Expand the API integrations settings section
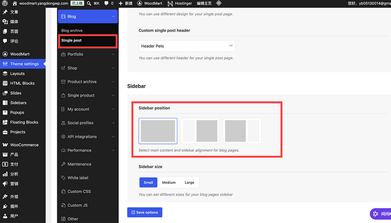This screenshot has height=223, width=391. (88, 137)
